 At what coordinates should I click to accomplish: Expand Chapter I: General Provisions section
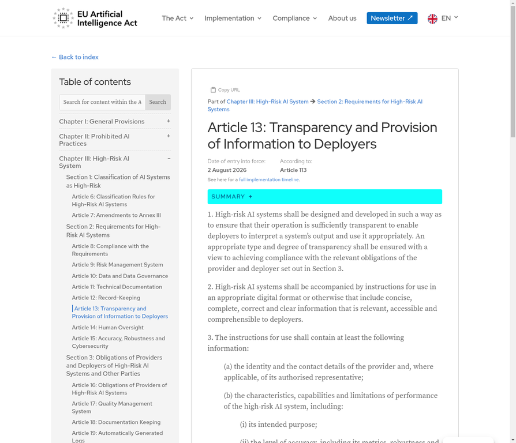(x=169, y=121)
